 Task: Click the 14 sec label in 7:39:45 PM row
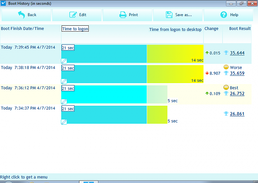pos(197,60)
